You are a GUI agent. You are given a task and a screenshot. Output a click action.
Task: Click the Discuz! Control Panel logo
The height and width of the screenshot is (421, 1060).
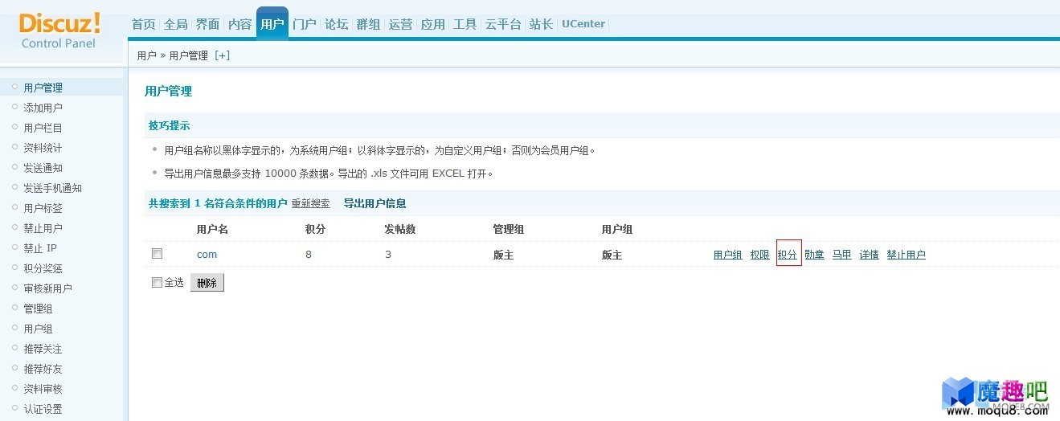59,30
